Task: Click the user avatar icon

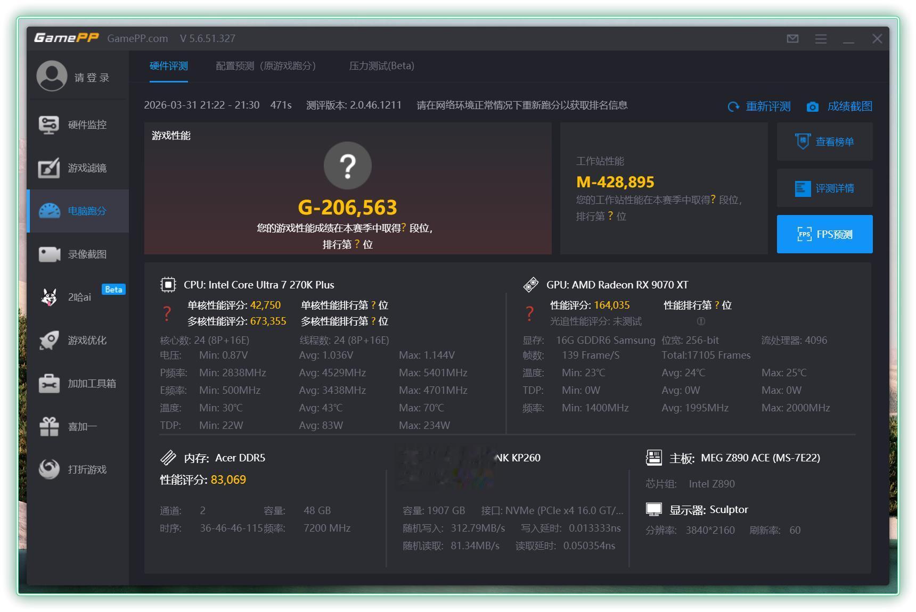Action: 52,76
